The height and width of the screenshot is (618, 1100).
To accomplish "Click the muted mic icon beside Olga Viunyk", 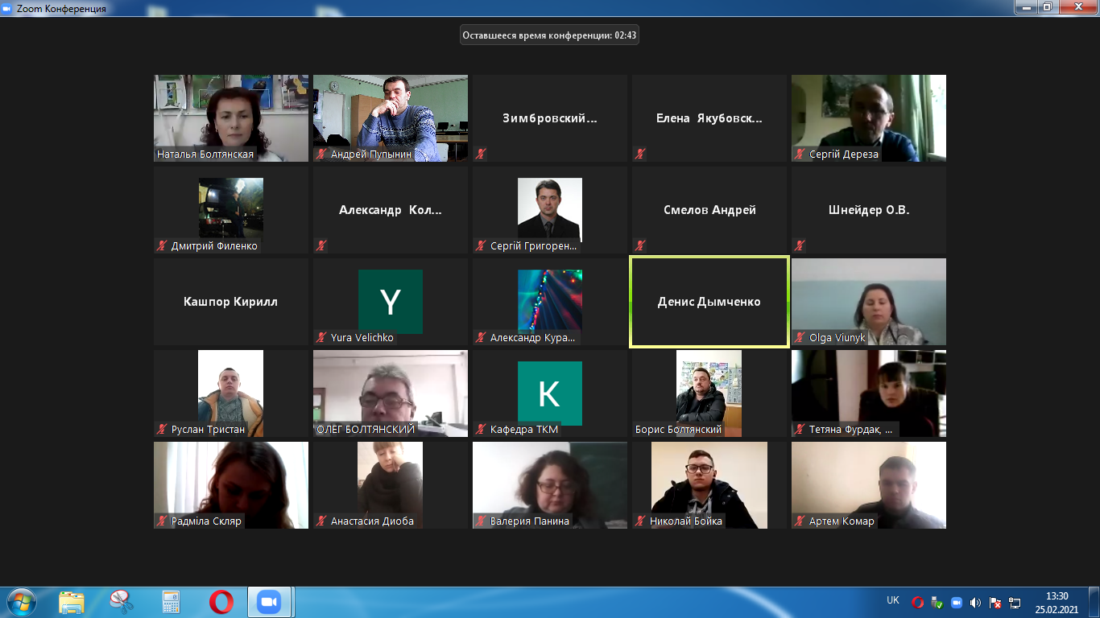I will [x=800, y=337].
